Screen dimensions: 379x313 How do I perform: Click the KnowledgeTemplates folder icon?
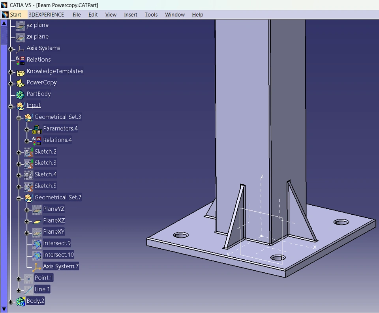[20, 72]
